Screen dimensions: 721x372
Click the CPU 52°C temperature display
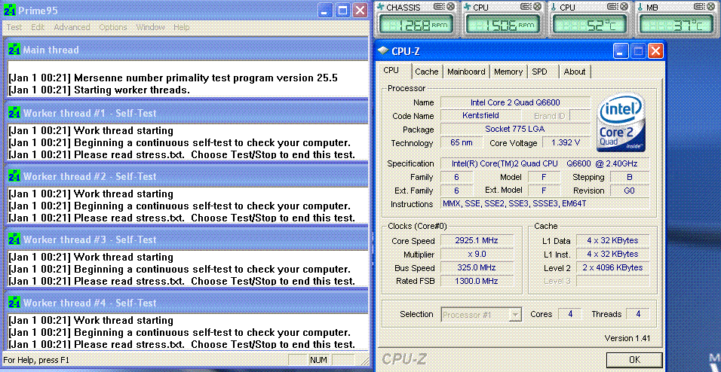pos(589,25)
